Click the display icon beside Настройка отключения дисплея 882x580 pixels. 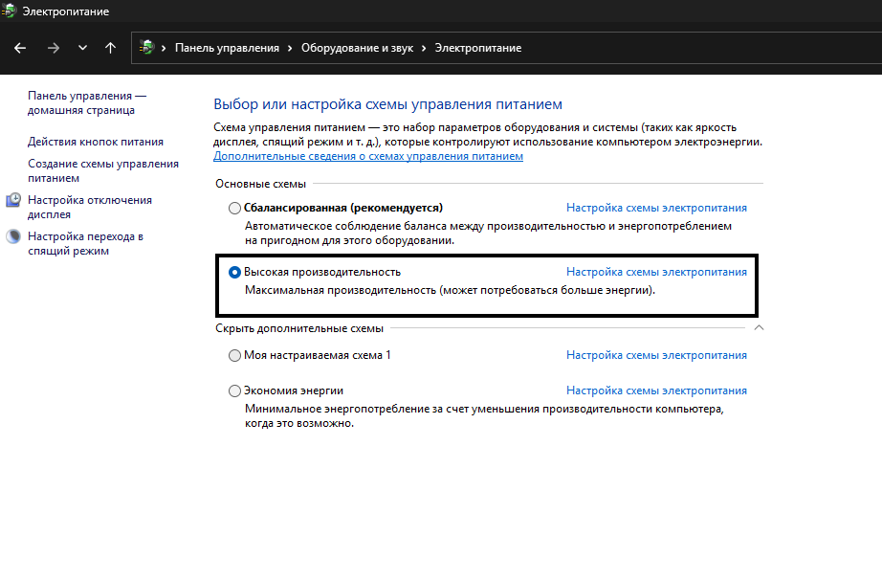[x=13, y=200]
